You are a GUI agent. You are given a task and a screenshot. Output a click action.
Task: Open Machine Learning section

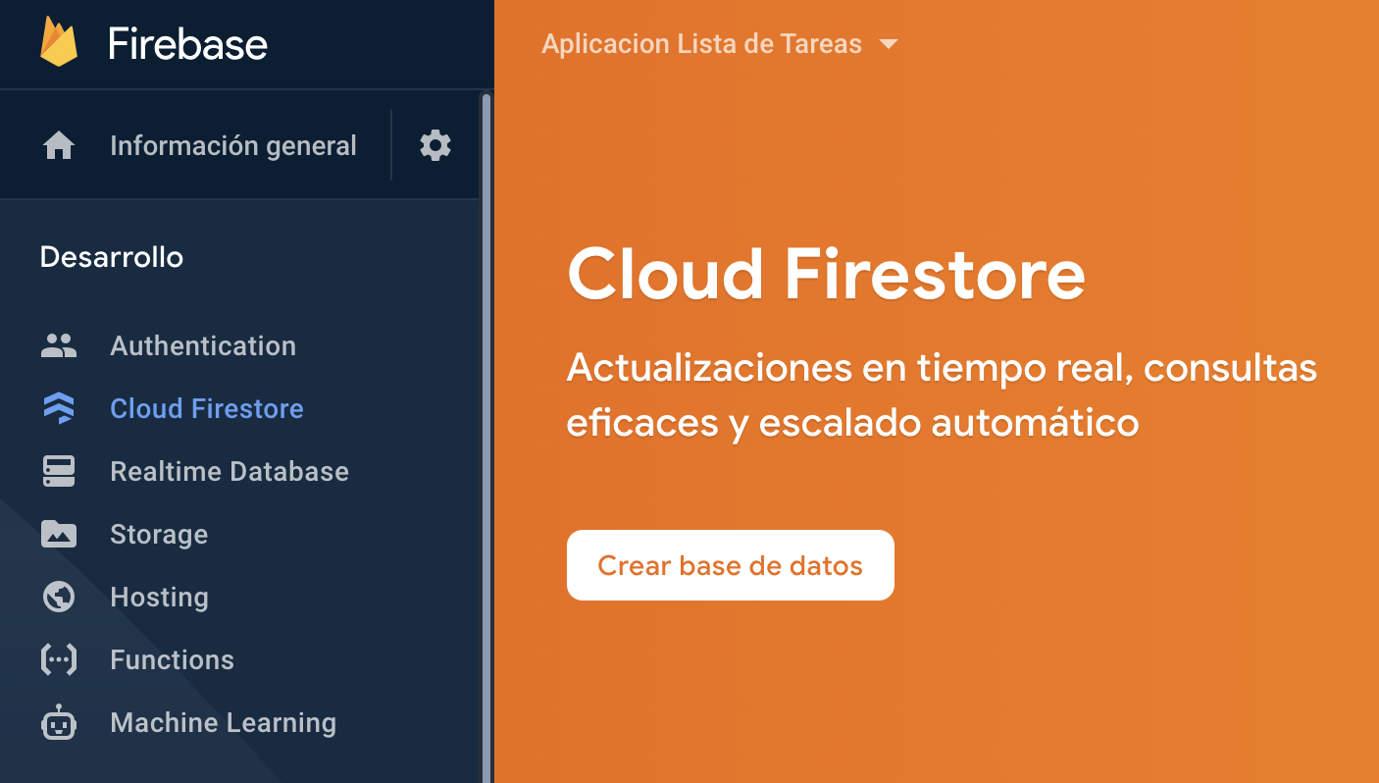224,722
